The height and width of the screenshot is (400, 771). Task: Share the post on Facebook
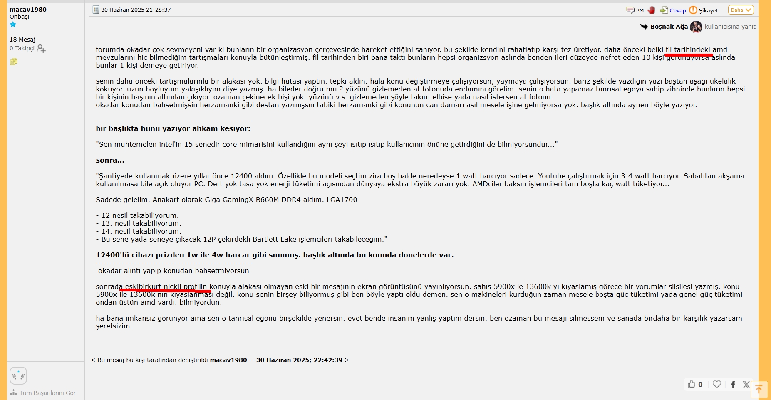[x=733, y=385]
